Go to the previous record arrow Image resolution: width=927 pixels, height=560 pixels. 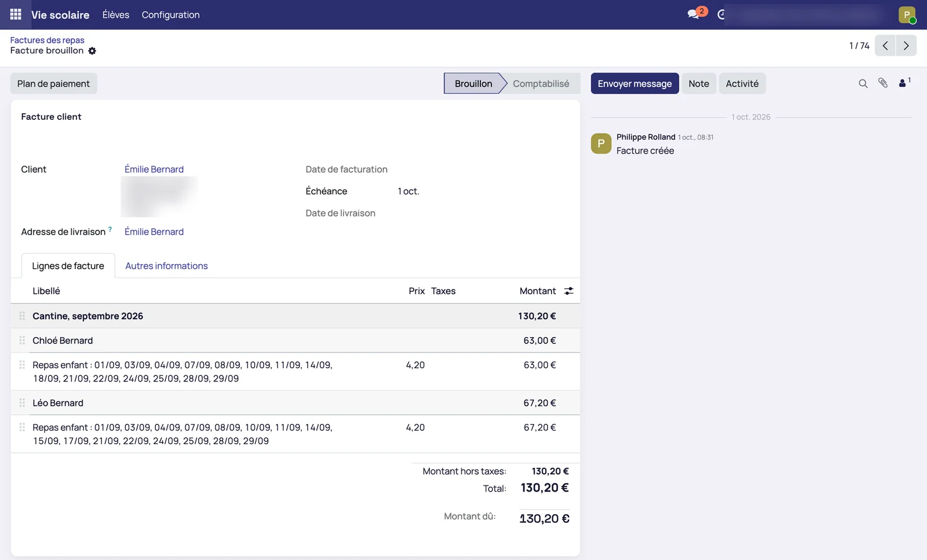(885, 46)
